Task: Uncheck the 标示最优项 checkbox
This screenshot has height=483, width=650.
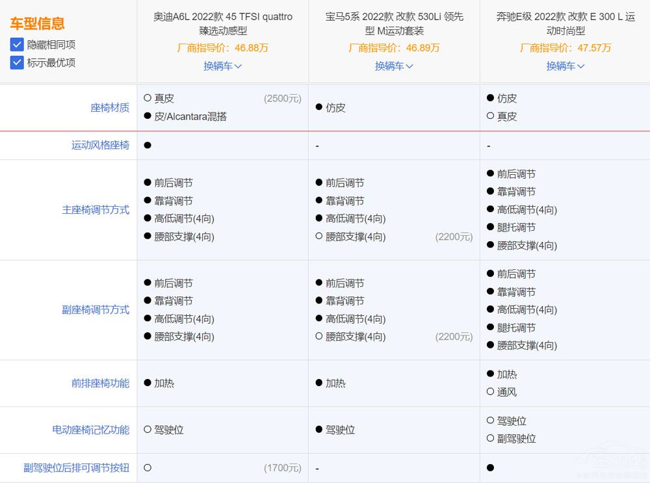Action: (x=17, y=62)
